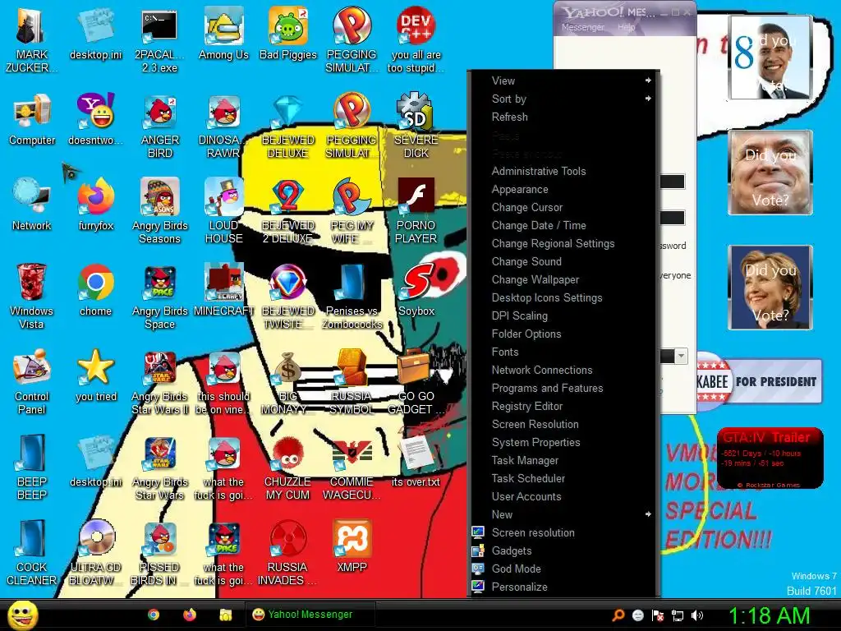Open Registry Editor from context menu
Image resolution: width=841 pixels, height=631 pixels.
pyautogui.click(x=564, y=406)
